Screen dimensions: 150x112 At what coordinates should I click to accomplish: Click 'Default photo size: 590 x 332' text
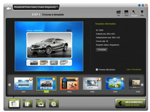pyautogui.click(x=108, y=38)
